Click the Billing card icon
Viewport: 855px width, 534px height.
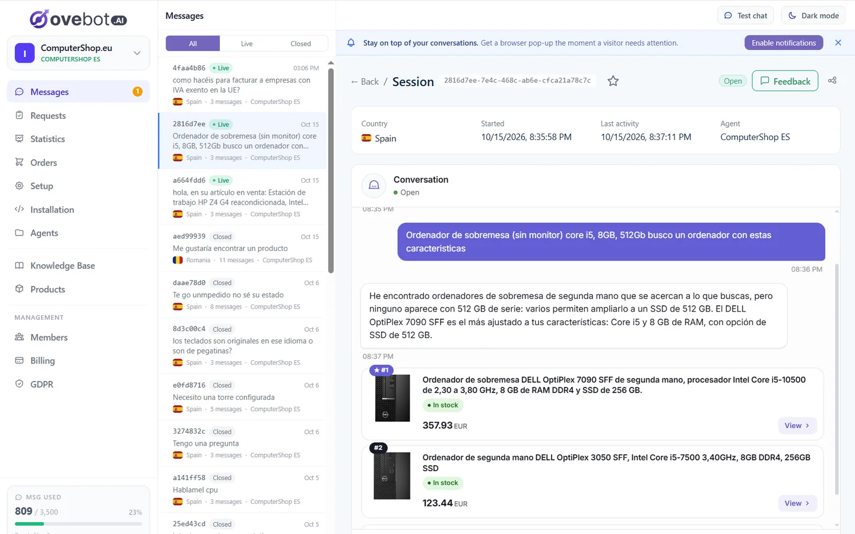click(19, 360)
